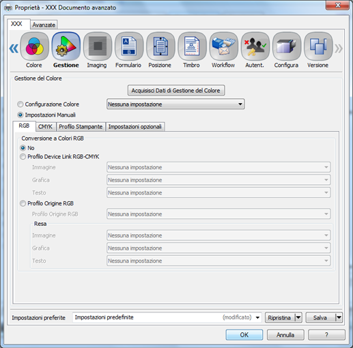Open Device Link Grafica dropdown
Image resolution: width=353 pixels, height=348 pixels.
[218, 180]
